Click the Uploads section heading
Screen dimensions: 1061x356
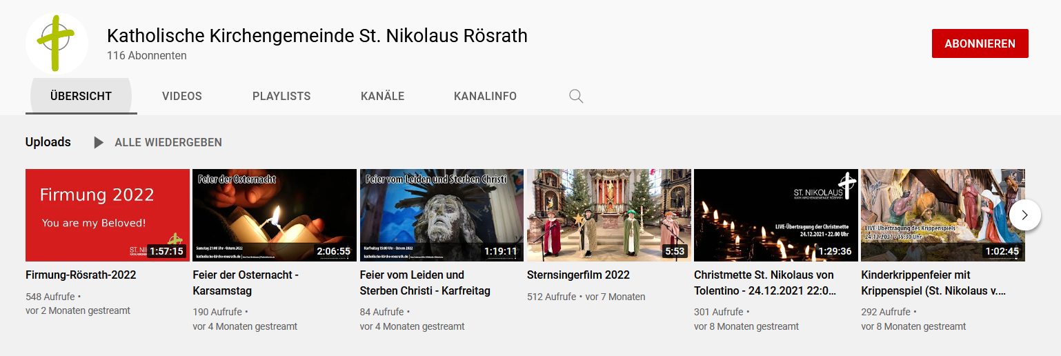pyautogui.click(x=48, y=142)
